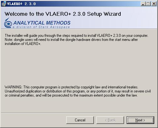Click the Next button to continue setup

(140, 120)
